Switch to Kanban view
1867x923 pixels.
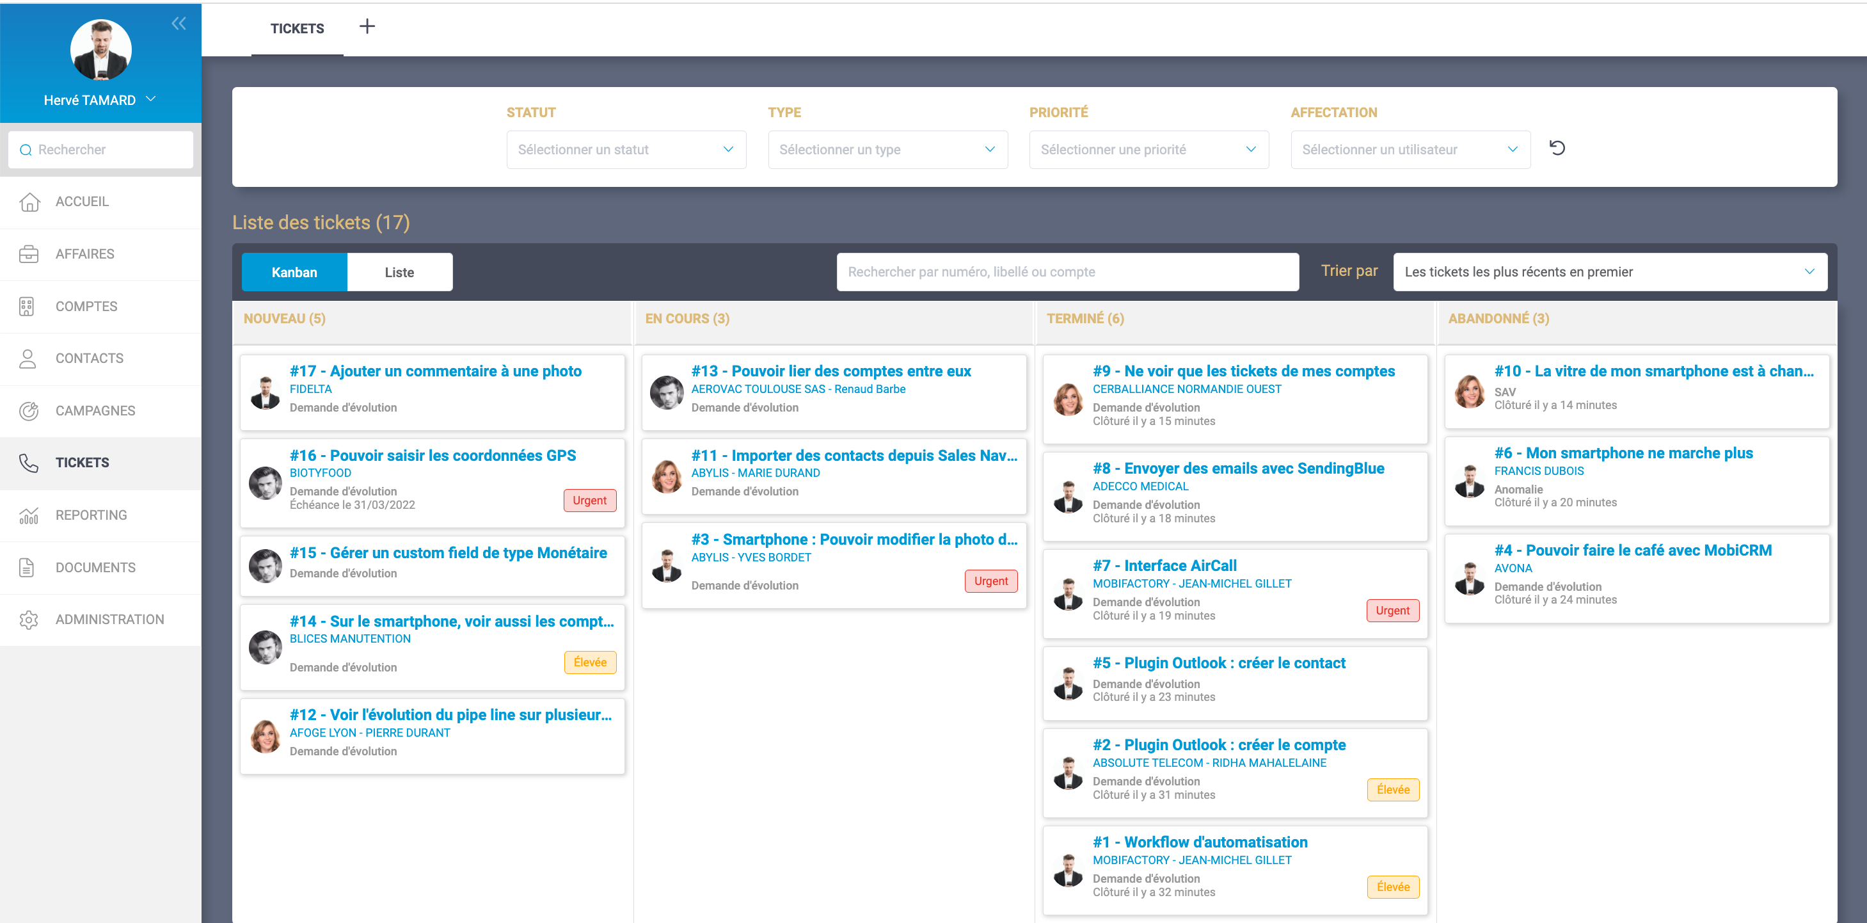pyautogui.click(x=294, y=272)
